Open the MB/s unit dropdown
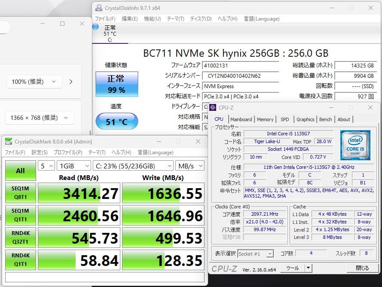Viewport: 382px width, 287px height. click(x=189, y=166)
